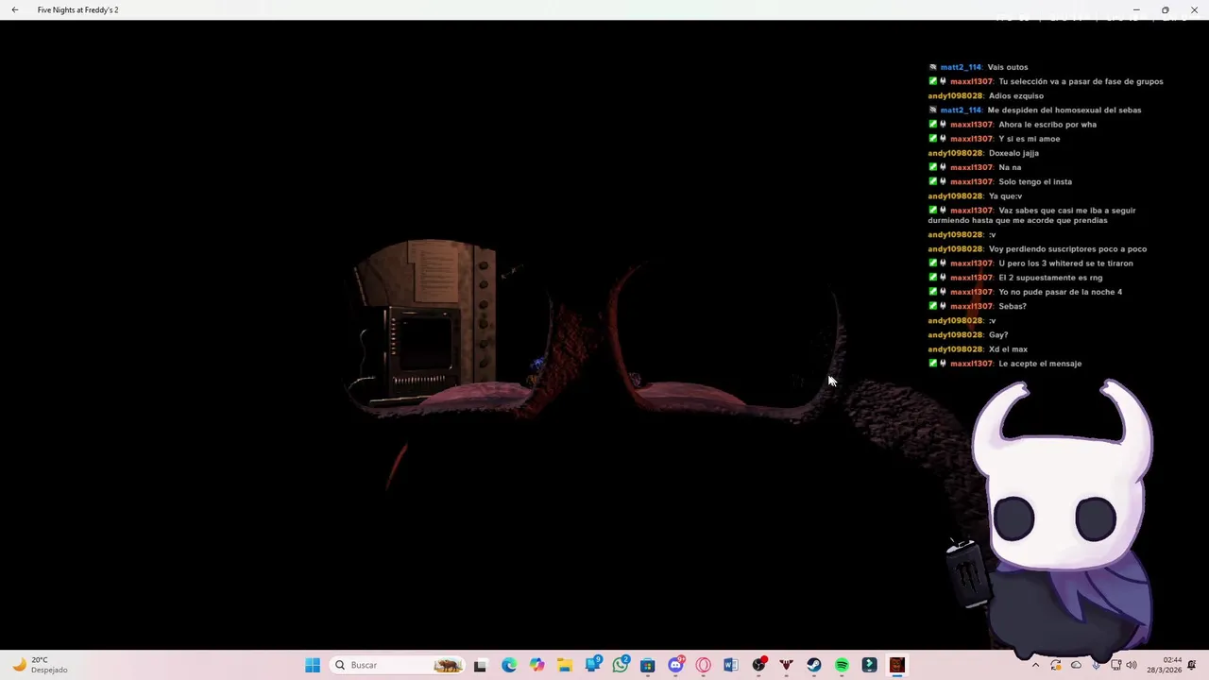Click the back arrow in the title bar
The height and width of the screenshot is (680, 1209).
pos(15,9)
